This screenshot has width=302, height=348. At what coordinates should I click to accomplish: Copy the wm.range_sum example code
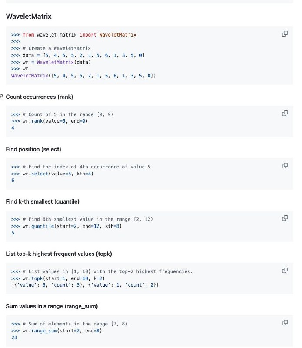coord(285,323)
